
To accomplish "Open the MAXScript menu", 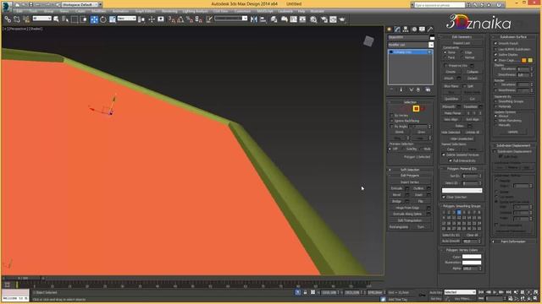I will coord(265,11).
